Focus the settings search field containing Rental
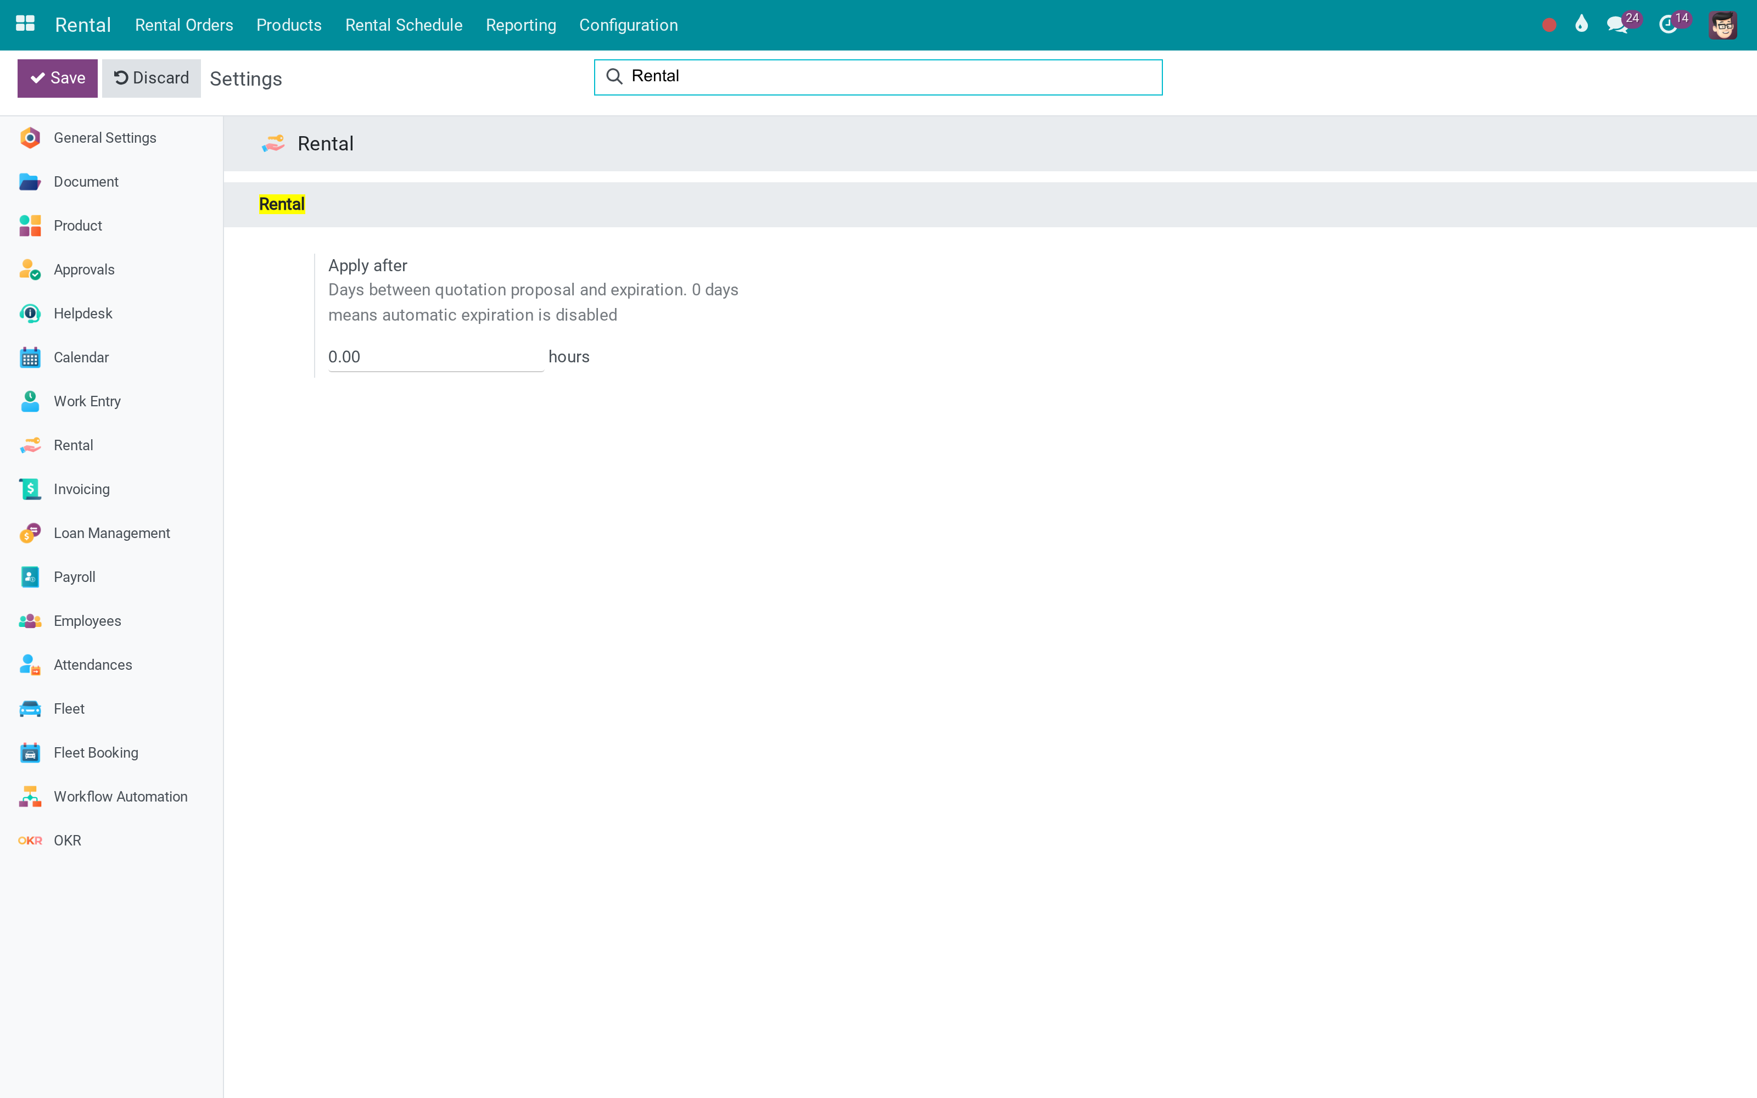 coord(878,77)
